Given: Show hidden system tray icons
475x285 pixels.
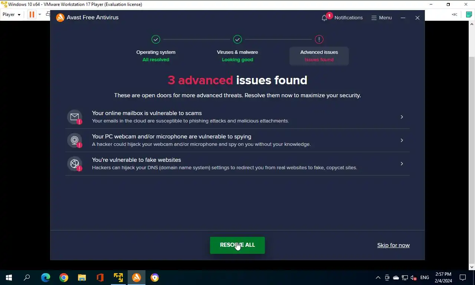Looking at the screenshot, I should tap(378, 278).
